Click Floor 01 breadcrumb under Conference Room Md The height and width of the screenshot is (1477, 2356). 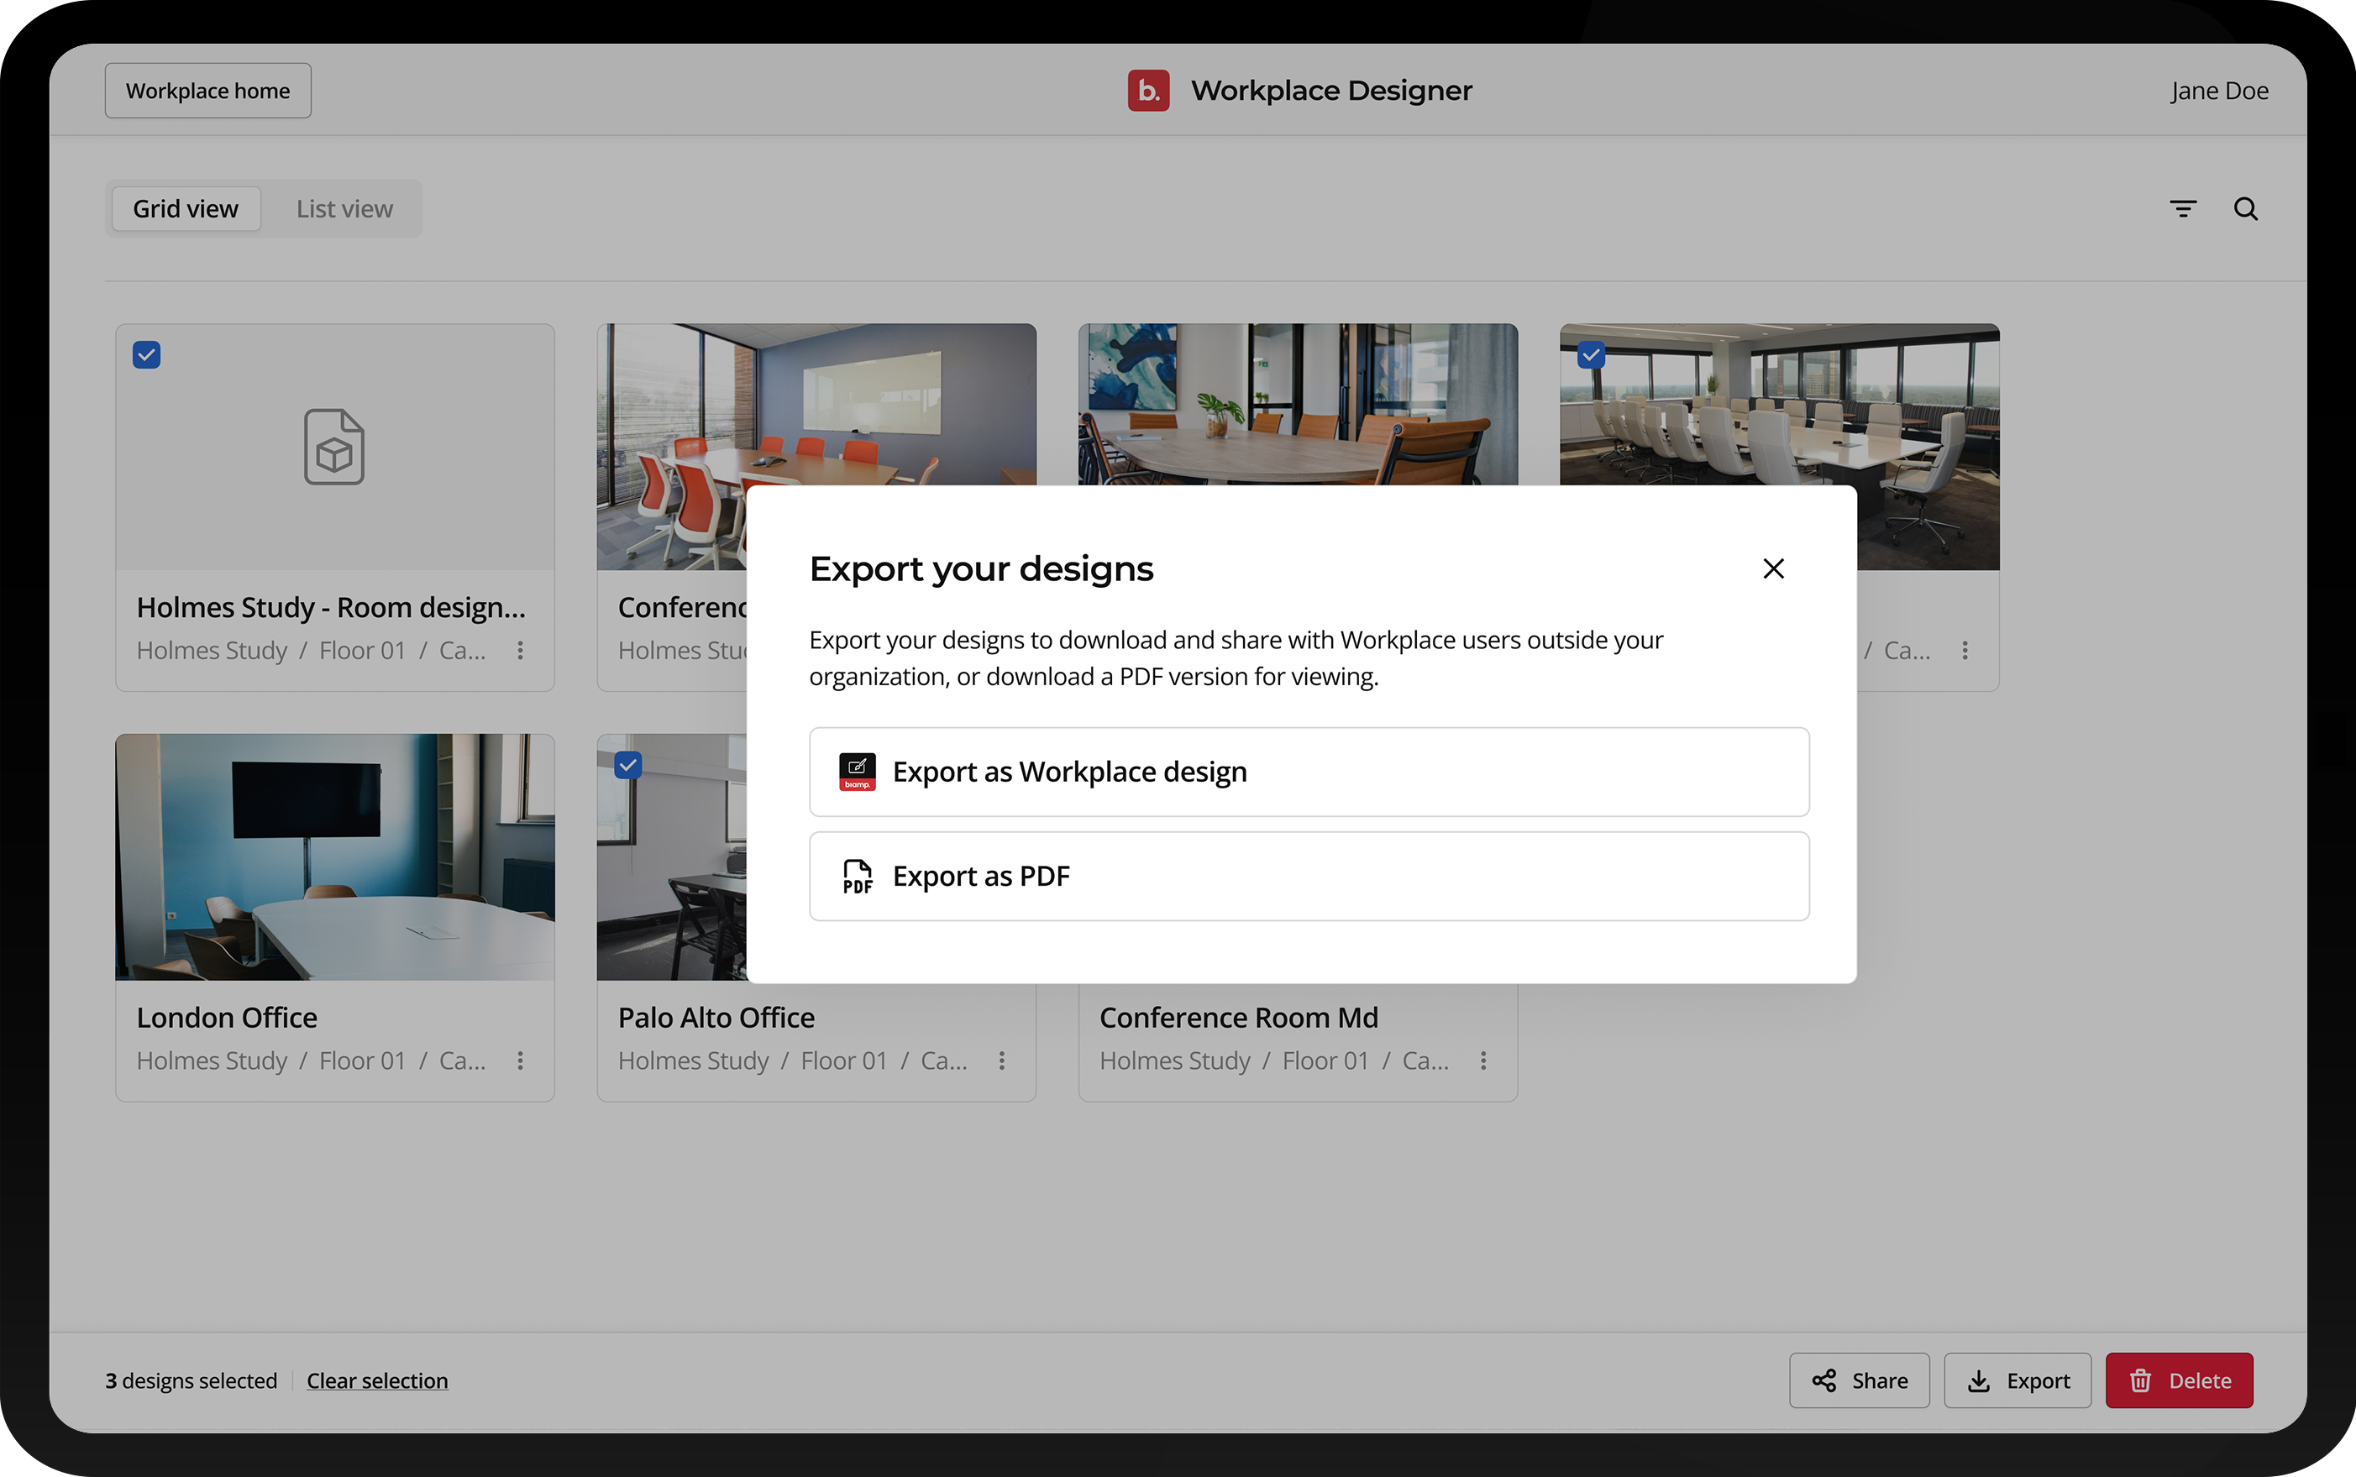pyautogui.click(x=1325, y=1061)
